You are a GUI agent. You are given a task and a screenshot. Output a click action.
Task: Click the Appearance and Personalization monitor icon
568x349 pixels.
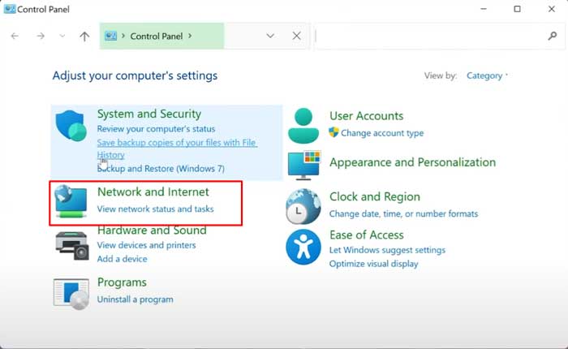click(x=303, y=165)
